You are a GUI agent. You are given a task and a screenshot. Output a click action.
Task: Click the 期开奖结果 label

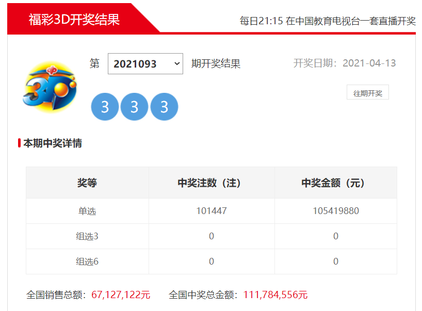click(216, 64)
